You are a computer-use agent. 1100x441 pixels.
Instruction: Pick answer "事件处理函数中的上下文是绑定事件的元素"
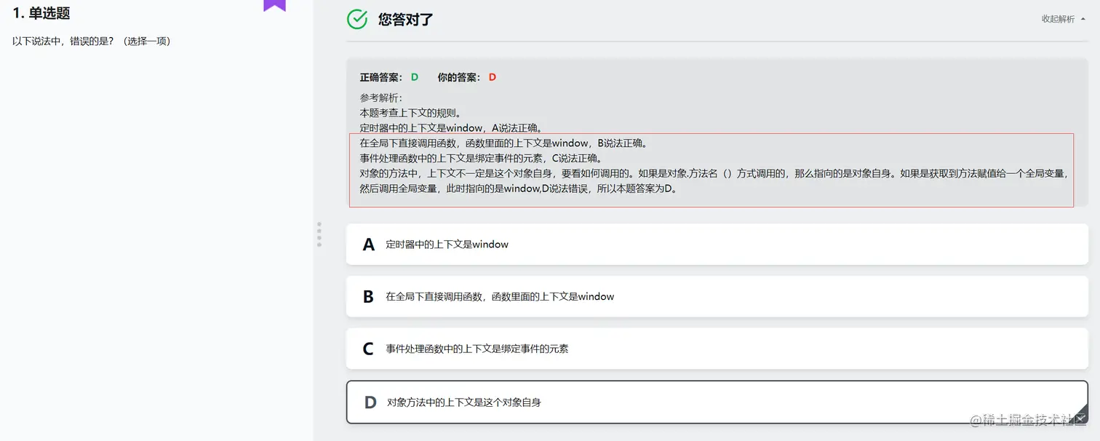[x=477, y=349]
